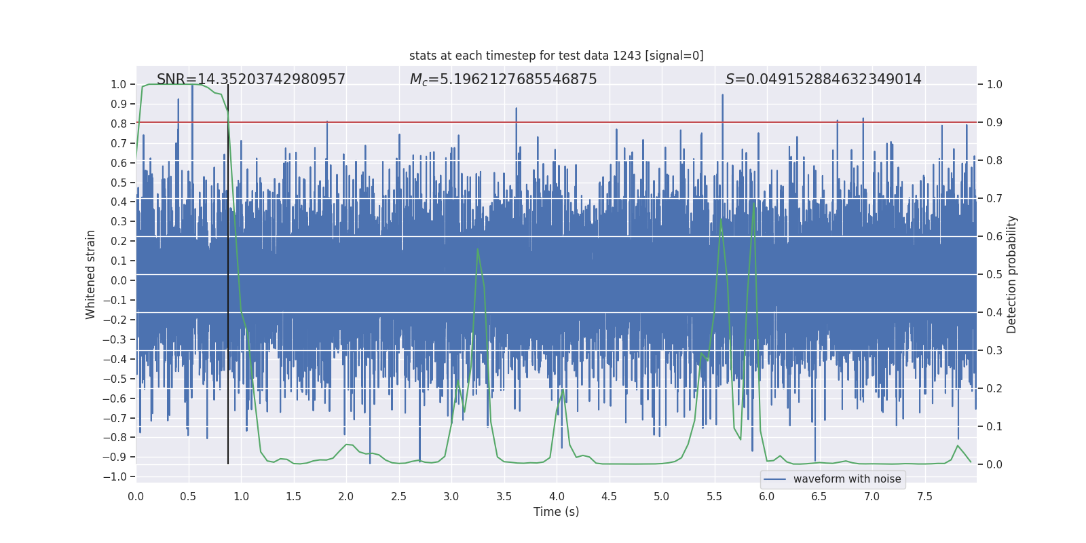This screenshot has height=543, width=1086.
Task: Select the S=0.049152884632349014 annotation
Action: 823,79
